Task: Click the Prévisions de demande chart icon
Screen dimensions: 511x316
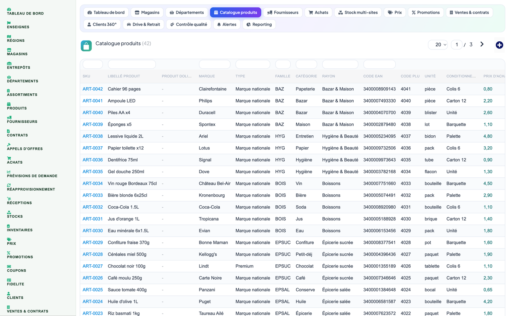Action: pyautogui.click(x=9, y=172)
